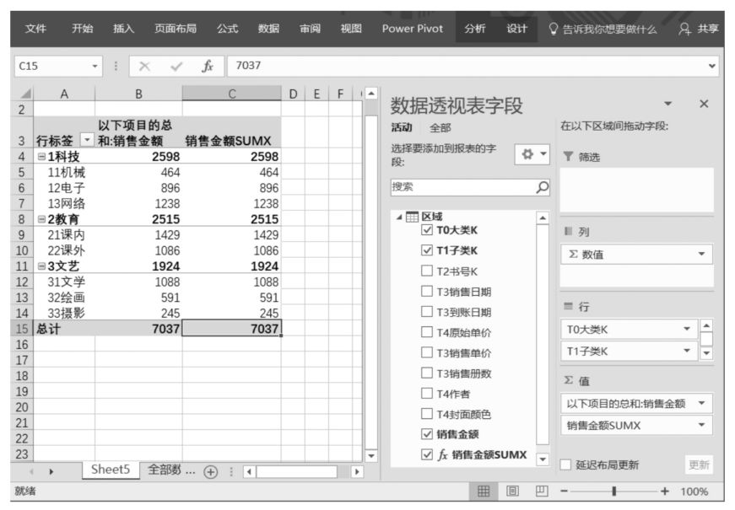This screenshot has width=735, height=510.
Task: Switch to the 插入 ribbon tab
Action: (123, 29)
